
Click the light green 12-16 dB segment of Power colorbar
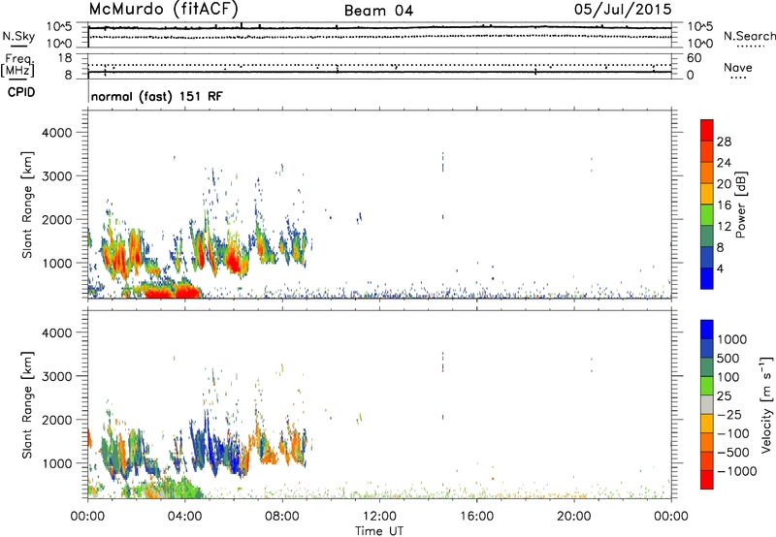707,215
